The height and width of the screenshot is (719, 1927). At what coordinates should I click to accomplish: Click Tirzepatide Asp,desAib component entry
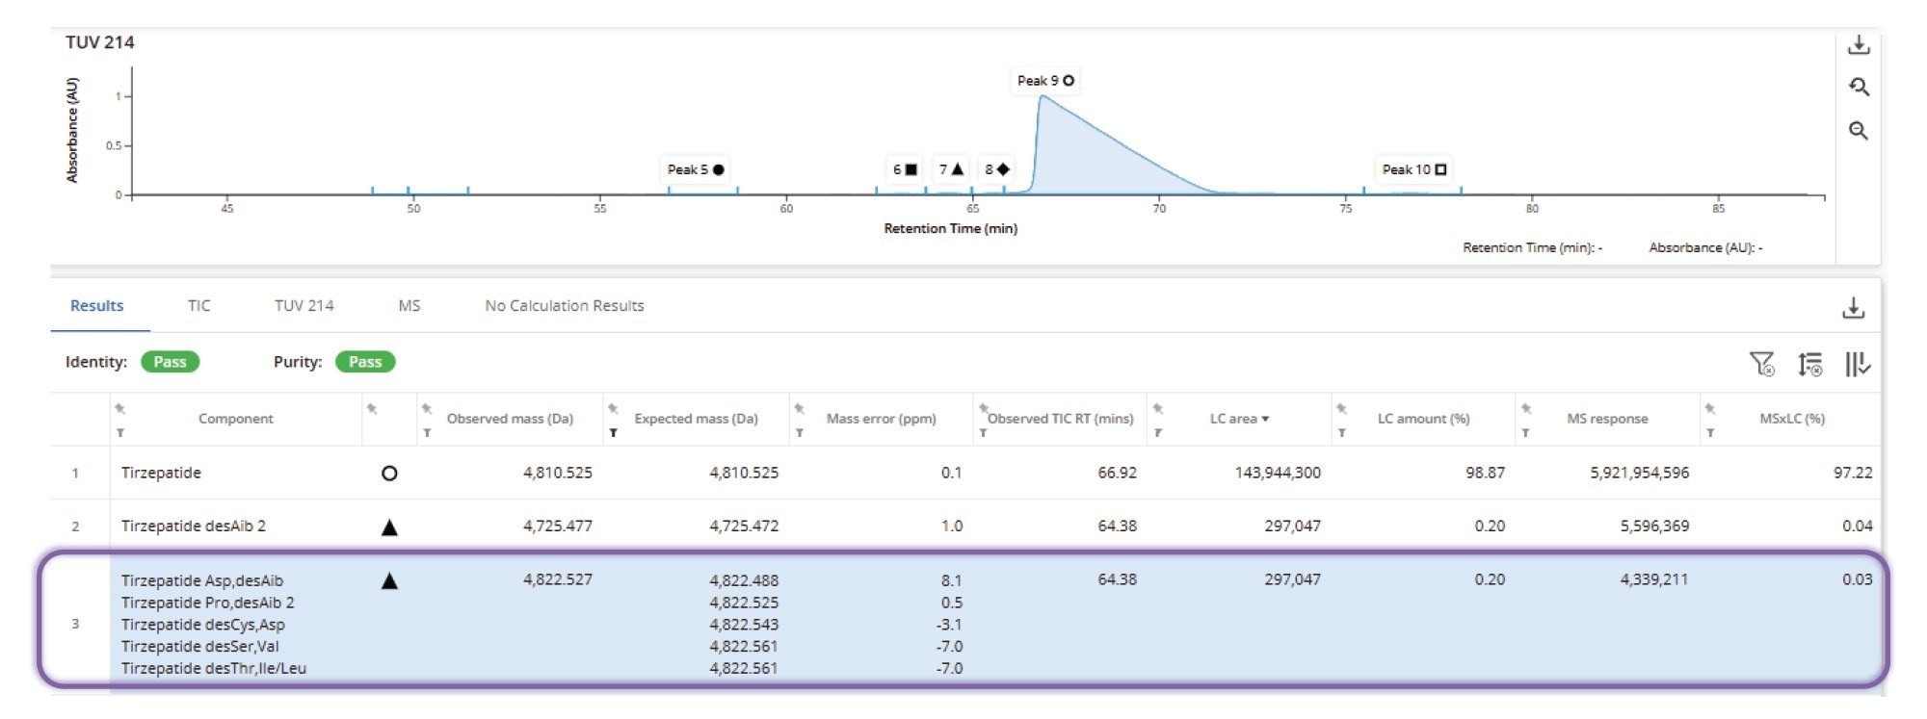[202, 580]
